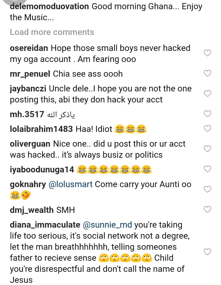This screenshot has width=221, height=285.
Task: Open diana_immaculate's profile
Action: point(45,225)
